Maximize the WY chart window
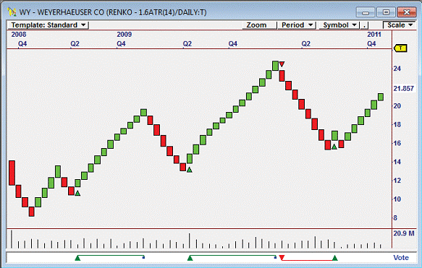422x268 pixels. tap(386, 12)
